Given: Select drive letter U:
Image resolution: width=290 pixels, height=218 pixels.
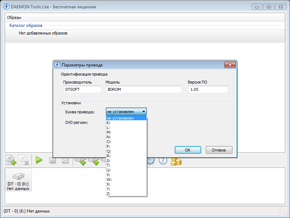Looking at the screenshot, I should [x=126, y=170].
